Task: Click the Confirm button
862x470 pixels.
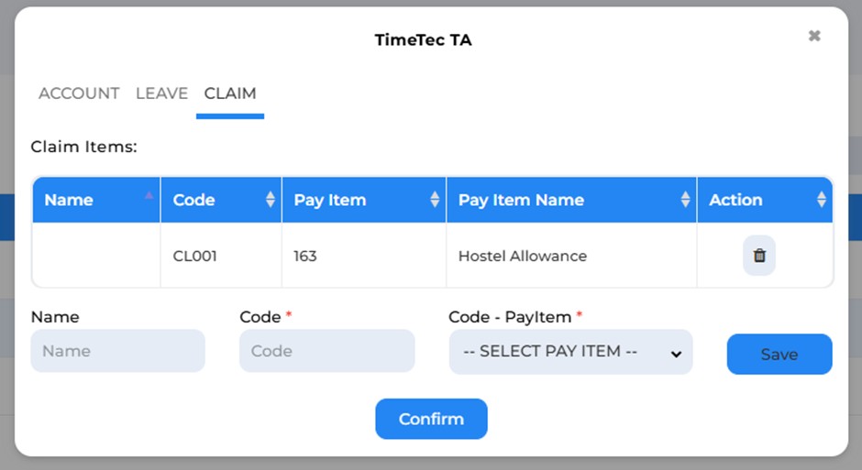Action: tap(432, 419)
